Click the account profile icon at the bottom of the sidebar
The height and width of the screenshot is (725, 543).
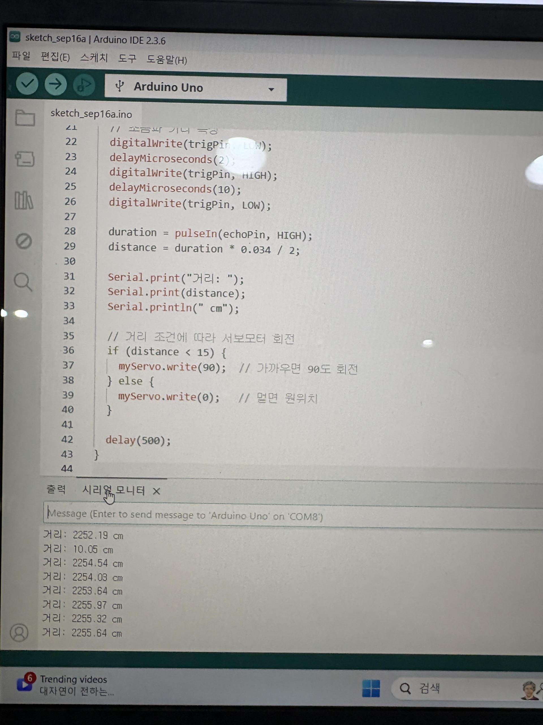(x=19, y=632)
